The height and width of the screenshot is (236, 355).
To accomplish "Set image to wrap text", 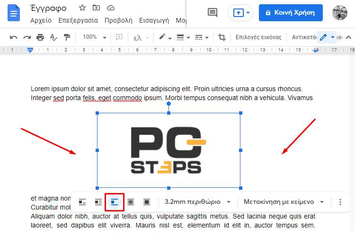I will coord(98,202).
